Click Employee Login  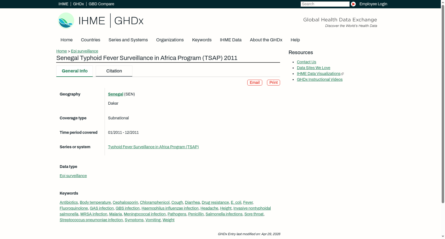click(x=373, y=4)
